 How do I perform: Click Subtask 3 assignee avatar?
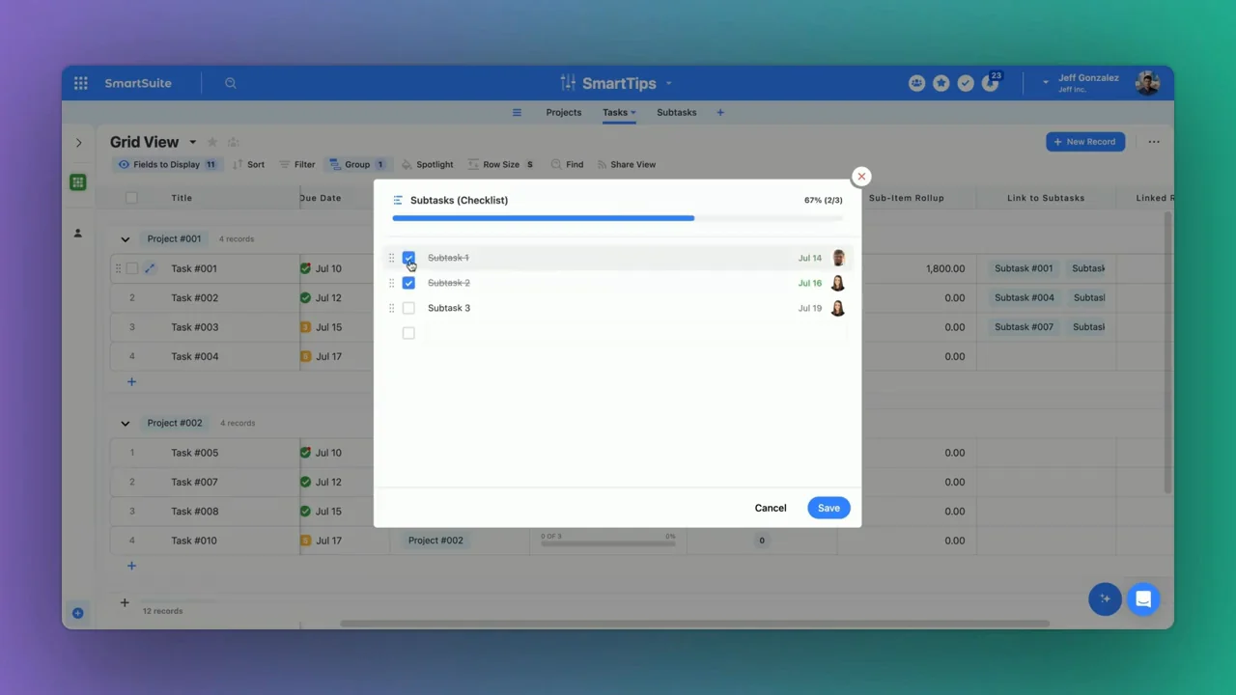pos(838,308)
